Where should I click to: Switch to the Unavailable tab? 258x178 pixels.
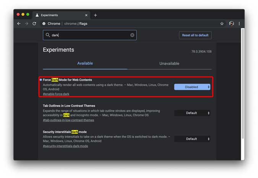(169, 64)
